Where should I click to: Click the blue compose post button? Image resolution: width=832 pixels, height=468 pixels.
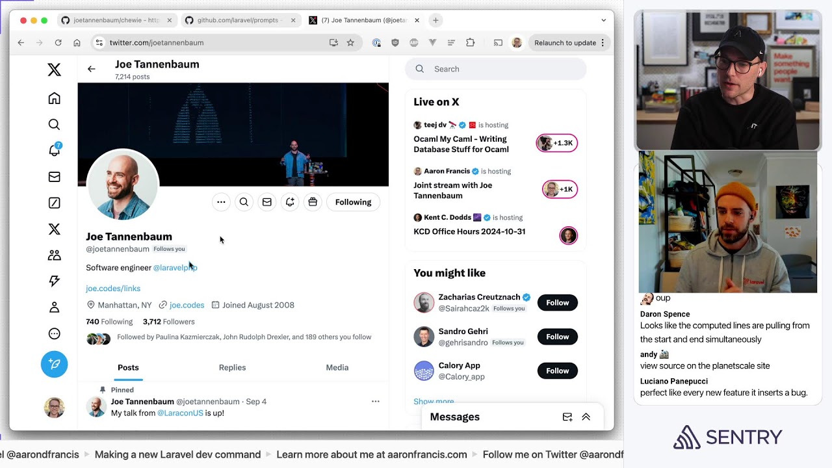click(55, 364)
